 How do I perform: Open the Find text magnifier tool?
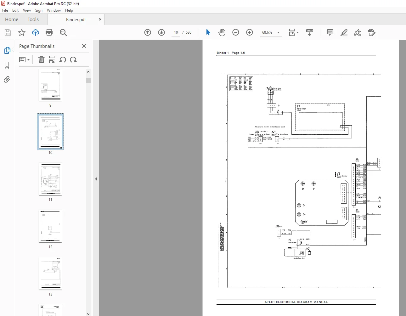tap(63, 32)
